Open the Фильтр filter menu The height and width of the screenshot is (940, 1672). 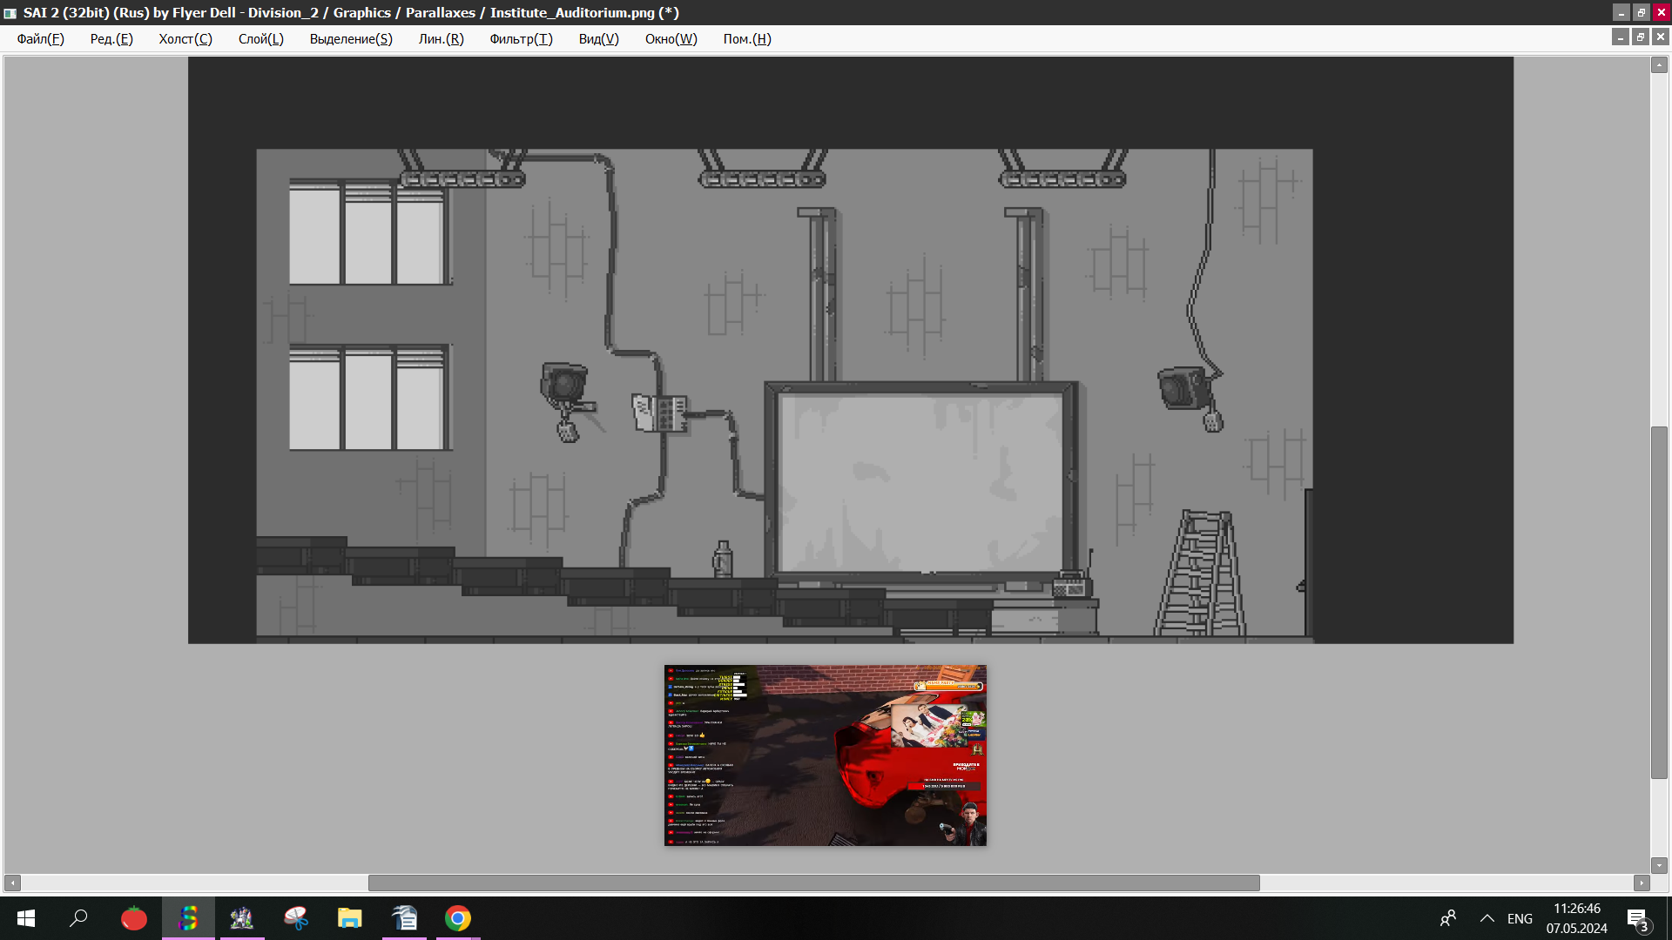(x=521, y=39)
